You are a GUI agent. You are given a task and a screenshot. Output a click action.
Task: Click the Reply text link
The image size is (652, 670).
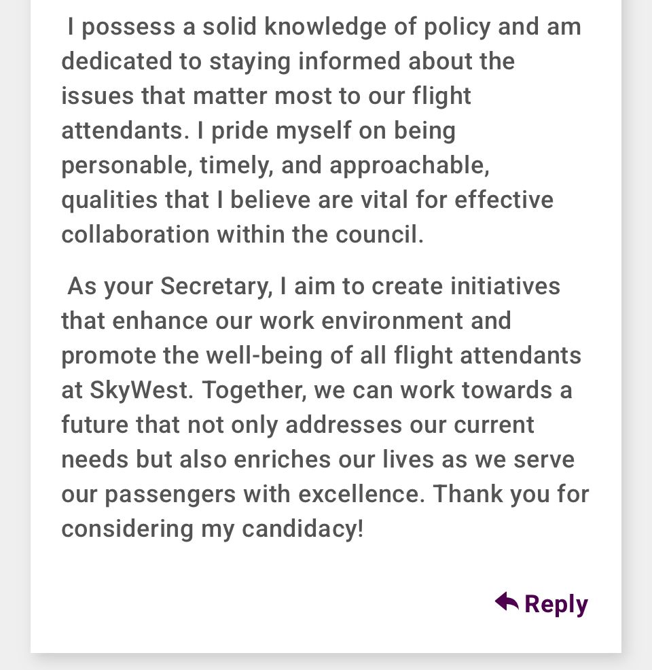pyautogui.click(x=556, y=604)
